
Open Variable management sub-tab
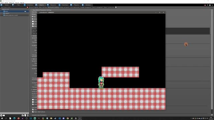[86, 7]
